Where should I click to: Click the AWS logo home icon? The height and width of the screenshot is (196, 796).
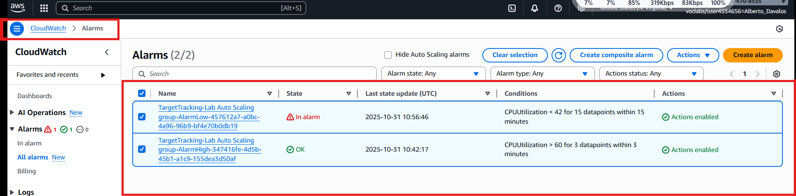pyautogui.click(x=18, y=7)
